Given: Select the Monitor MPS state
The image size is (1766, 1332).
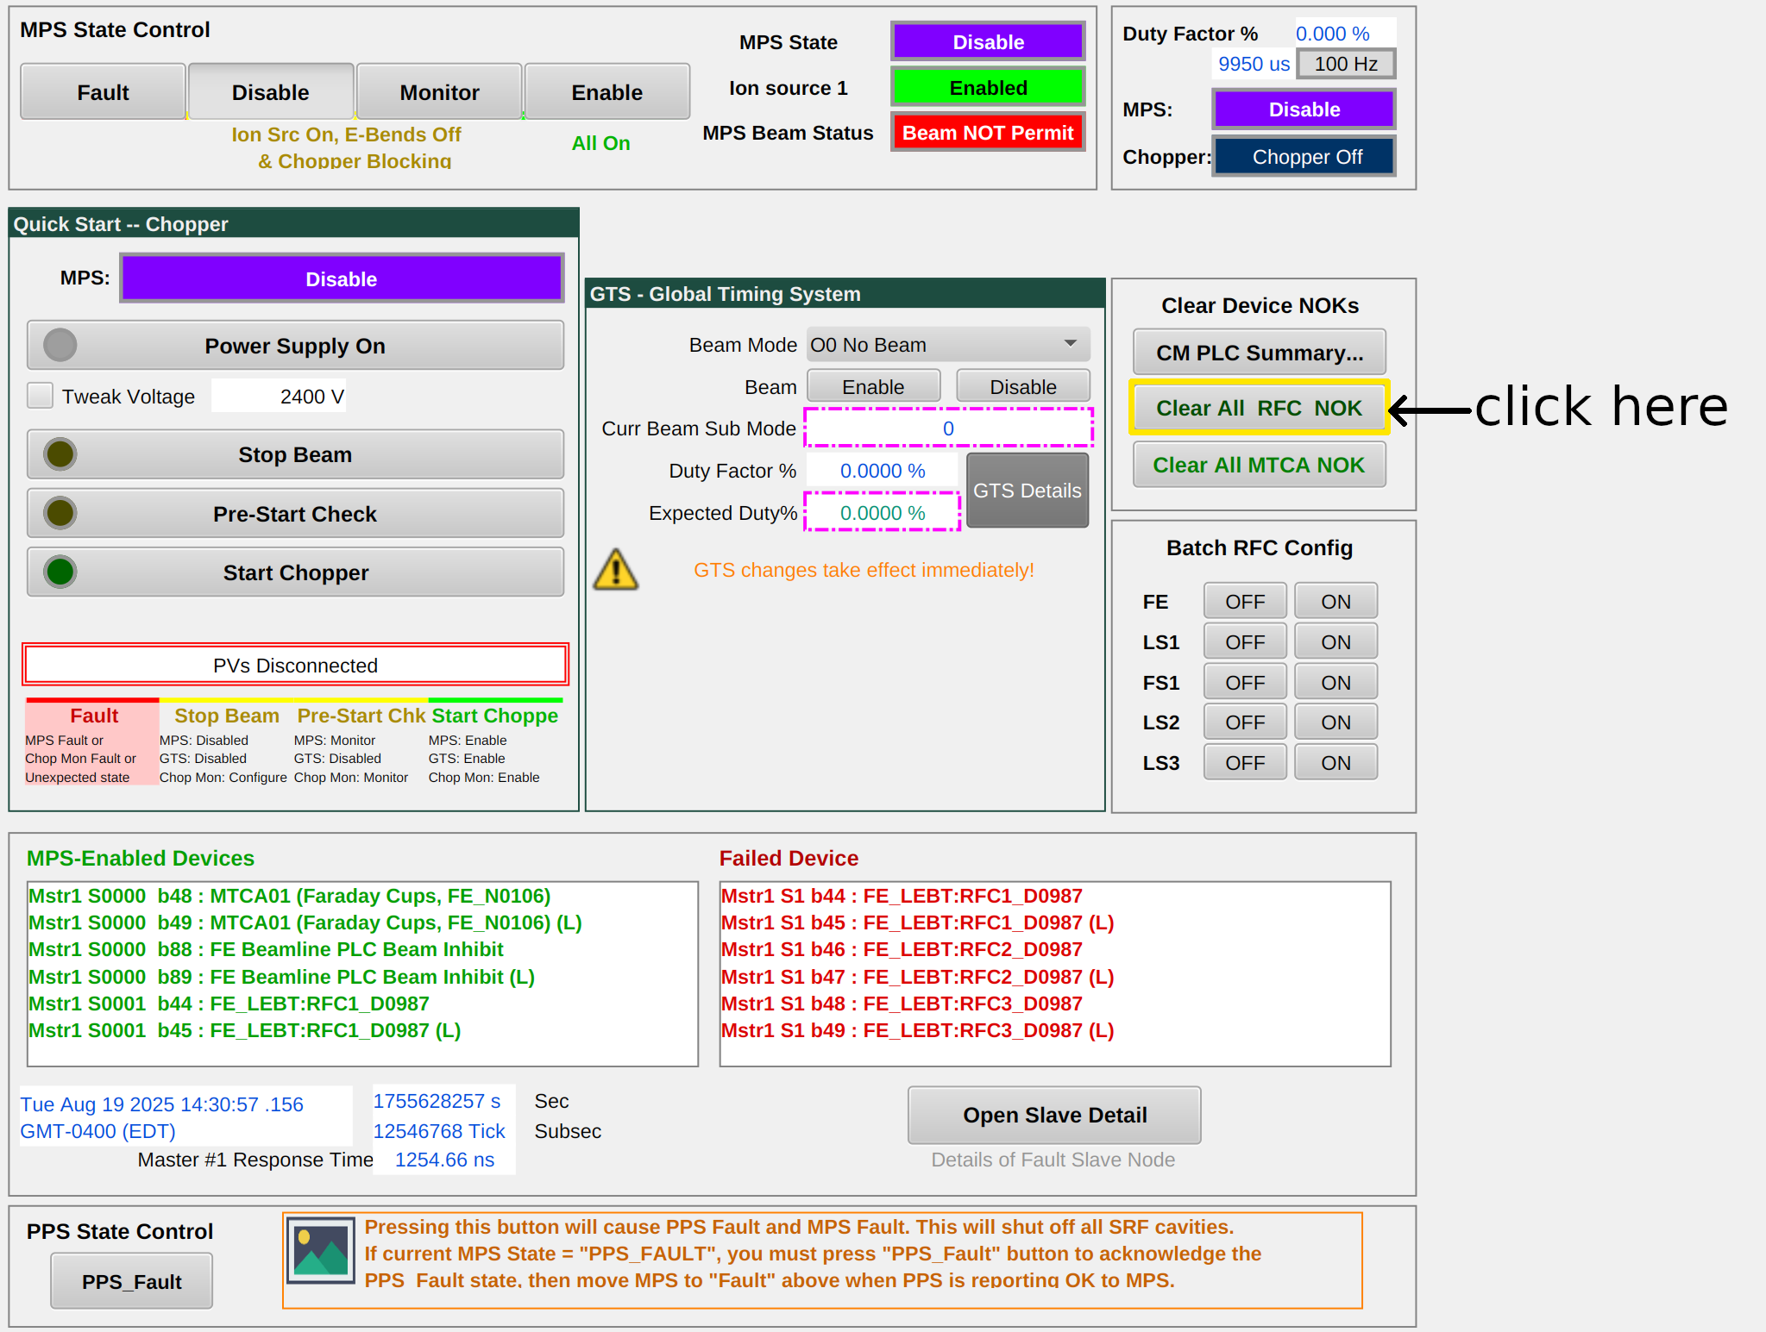Looking at the screenshot, I should click(439, 92).
